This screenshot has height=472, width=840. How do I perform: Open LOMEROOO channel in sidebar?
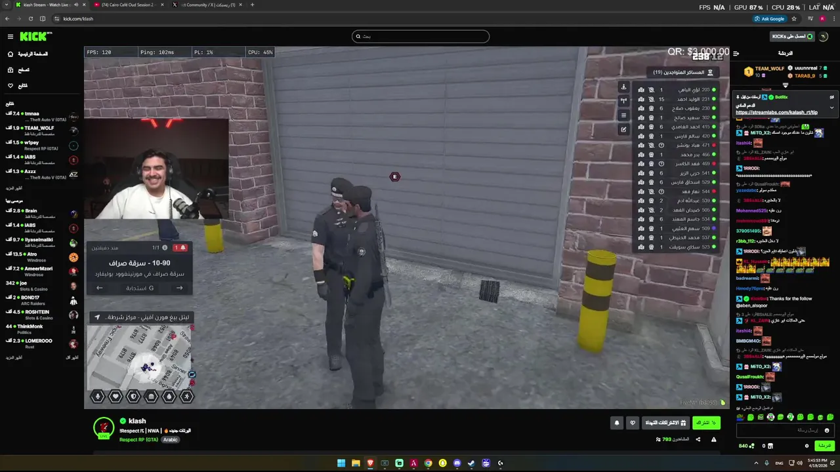(42, 344)
